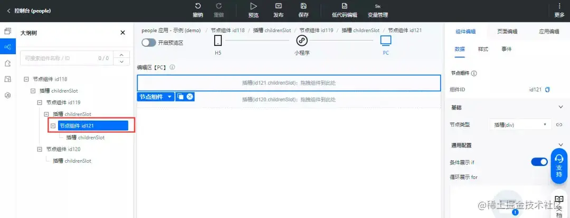Image resolution: width=570 pixels, height=218 pixels.
Task: Go to next search result arrow
Action: click(x=121, y=62)
